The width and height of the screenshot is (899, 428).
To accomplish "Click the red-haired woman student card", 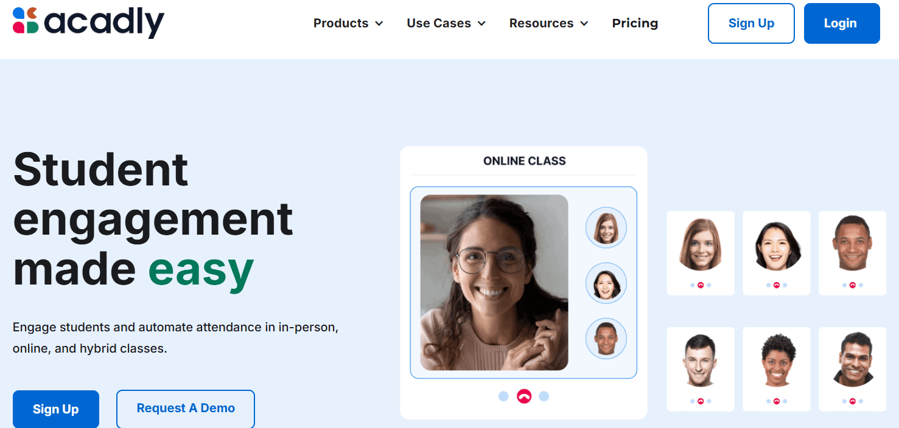I will pyautogui.click(x=701, y=253).
